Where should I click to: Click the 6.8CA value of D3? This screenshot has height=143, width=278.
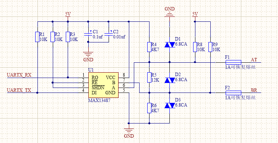181,105
